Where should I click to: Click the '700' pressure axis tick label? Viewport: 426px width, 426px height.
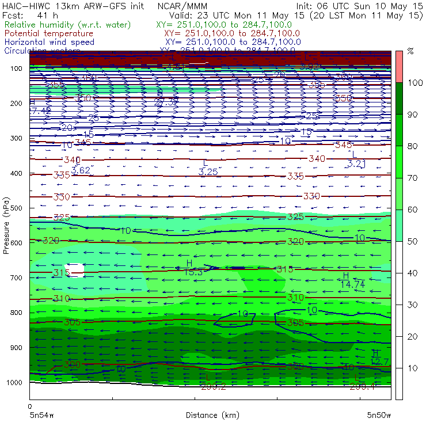click(16, 277)
